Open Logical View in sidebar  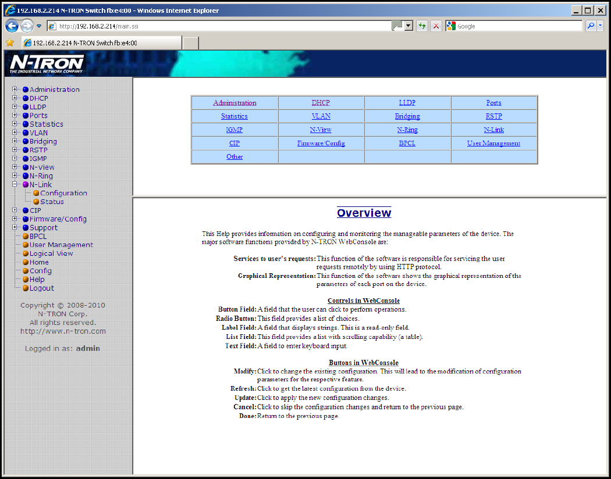point(51,253)
